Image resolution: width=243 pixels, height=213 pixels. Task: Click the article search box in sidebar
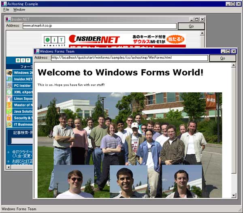[x=22, y=141]
